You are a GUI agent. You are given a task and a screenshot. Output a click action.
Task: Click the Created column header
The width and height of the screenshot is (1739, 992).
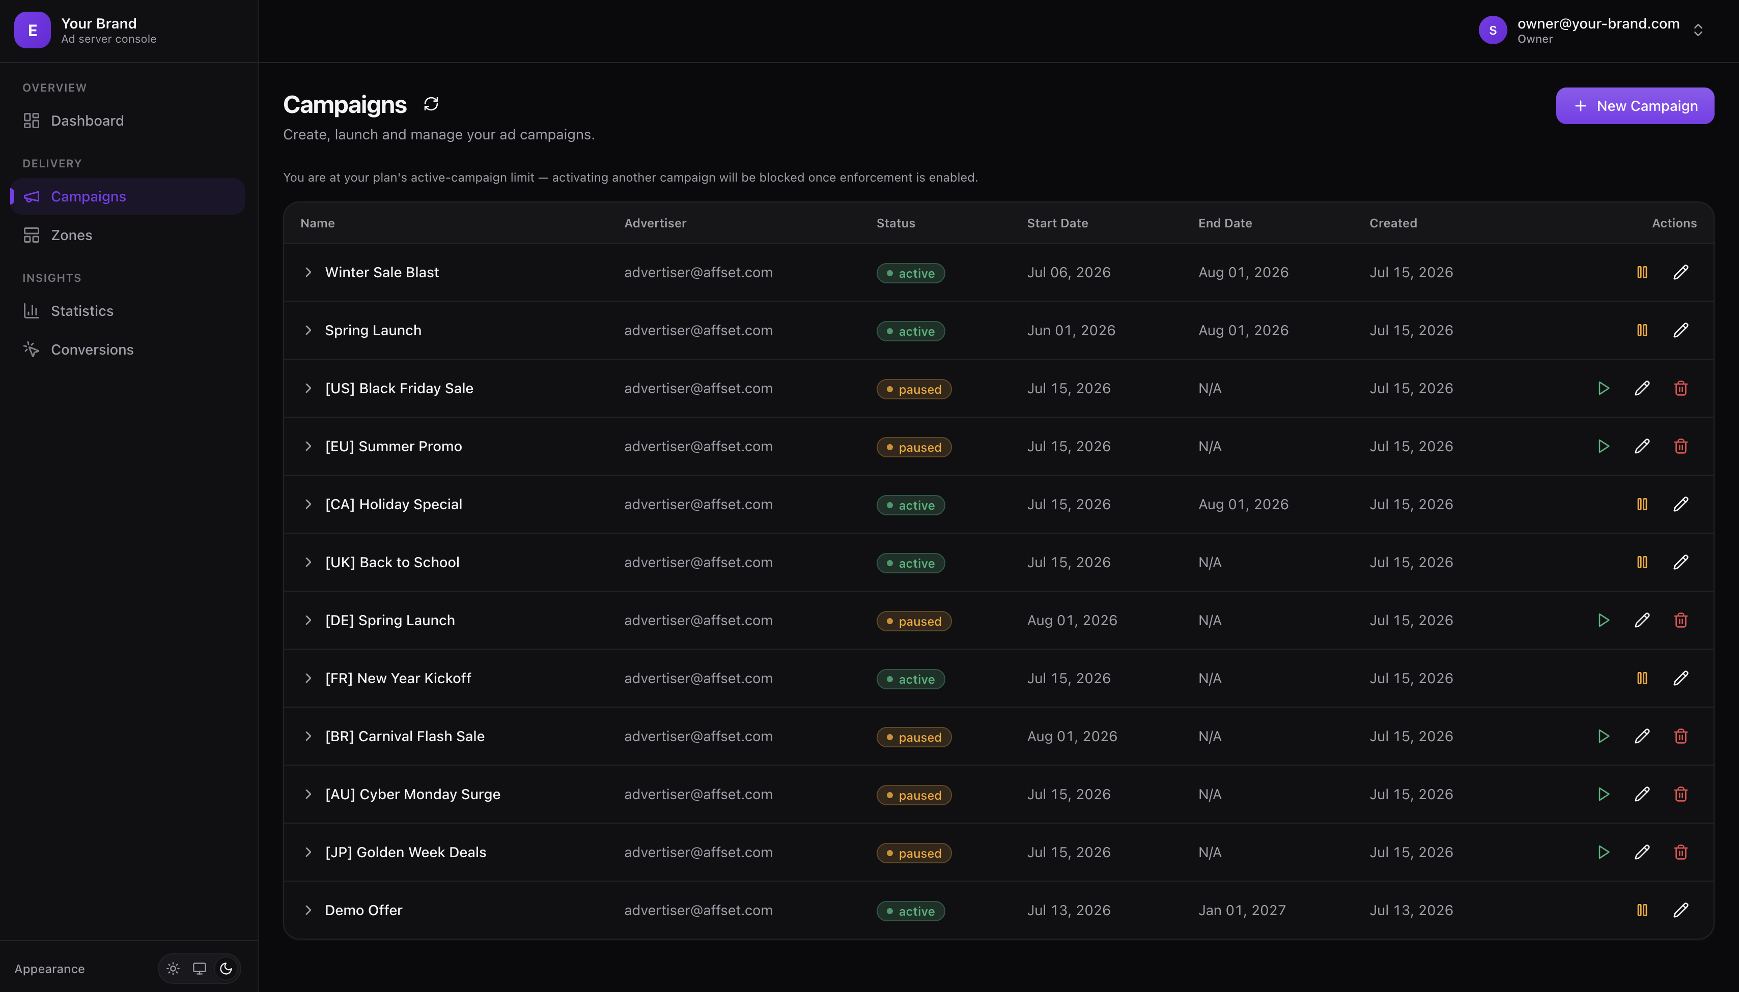(x=1393, y=223)
